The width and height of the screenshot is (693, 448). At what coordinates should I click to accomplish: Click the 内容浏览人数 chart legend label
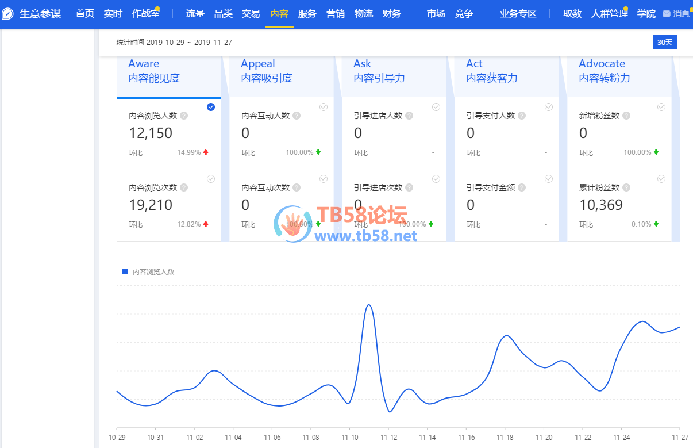(x=153, y=271)
